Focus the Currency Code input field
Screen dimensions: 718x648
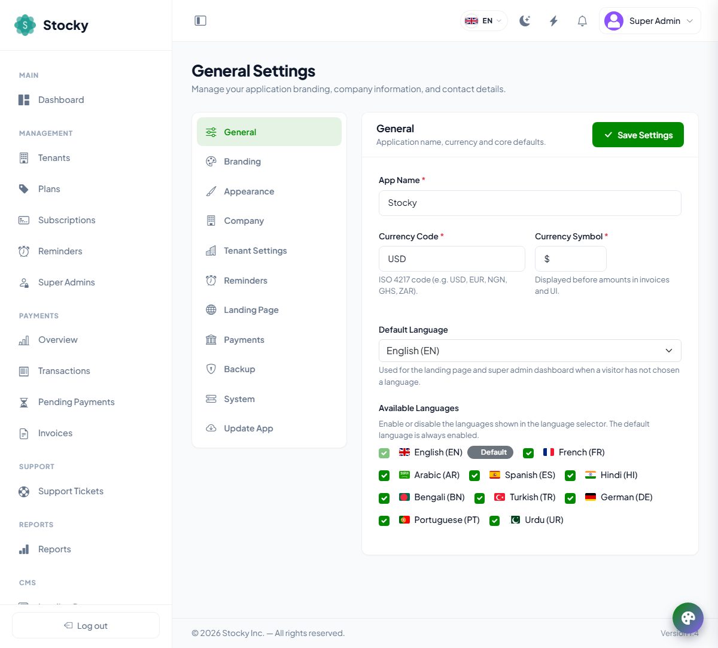click(x=452, y=258)
